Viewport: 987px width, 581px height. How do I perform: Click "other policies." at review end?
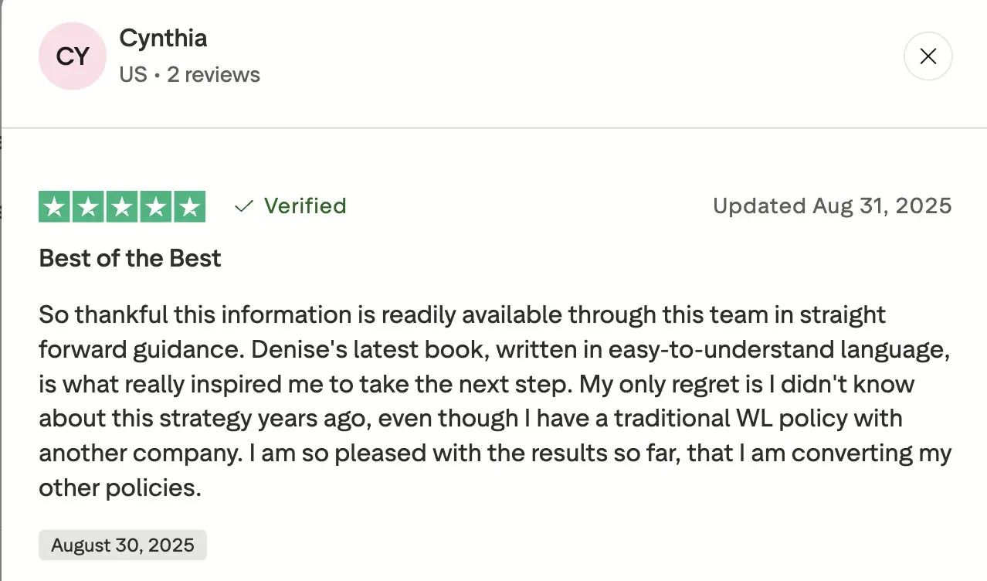click(x=120, y=488)
